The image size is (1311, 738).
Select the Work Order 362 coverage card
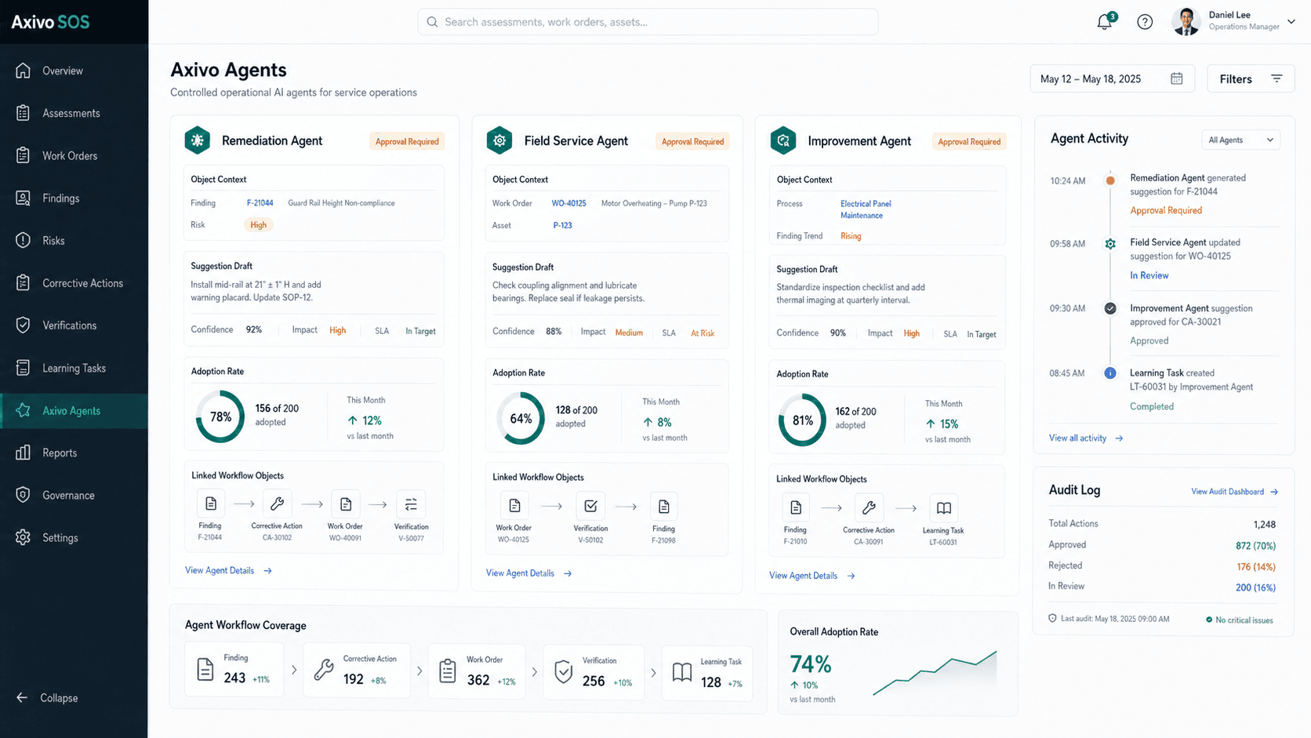point(478,671)
